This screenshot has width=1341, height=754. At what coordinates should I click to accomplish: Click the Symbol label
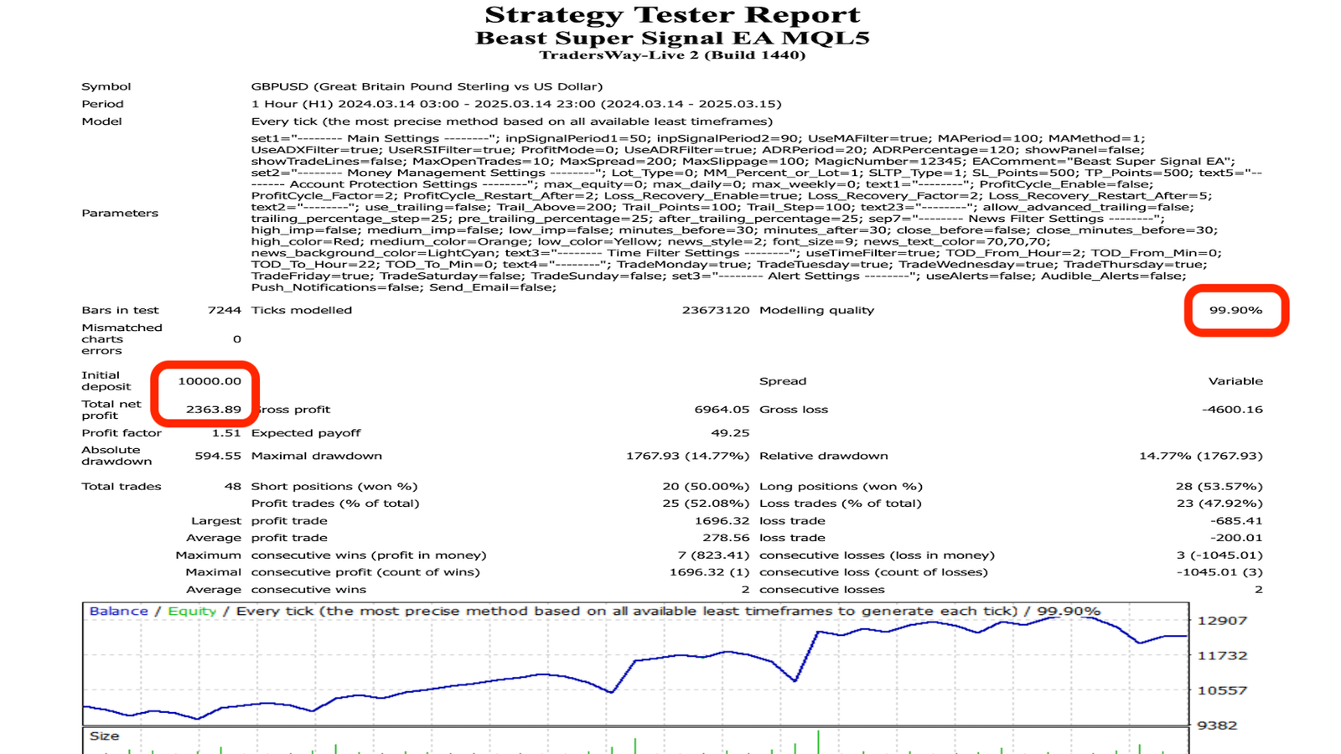coord(106,86)
